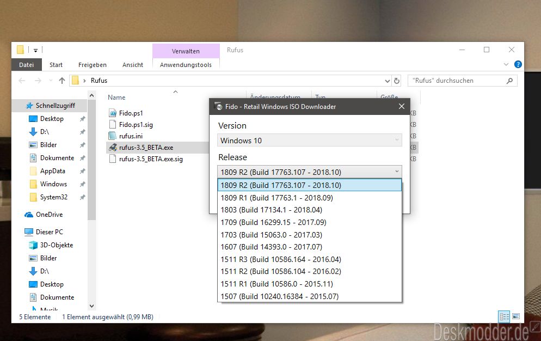Collapse the Release dropdown field
The image size is (541, 341).
coord(310,172)
